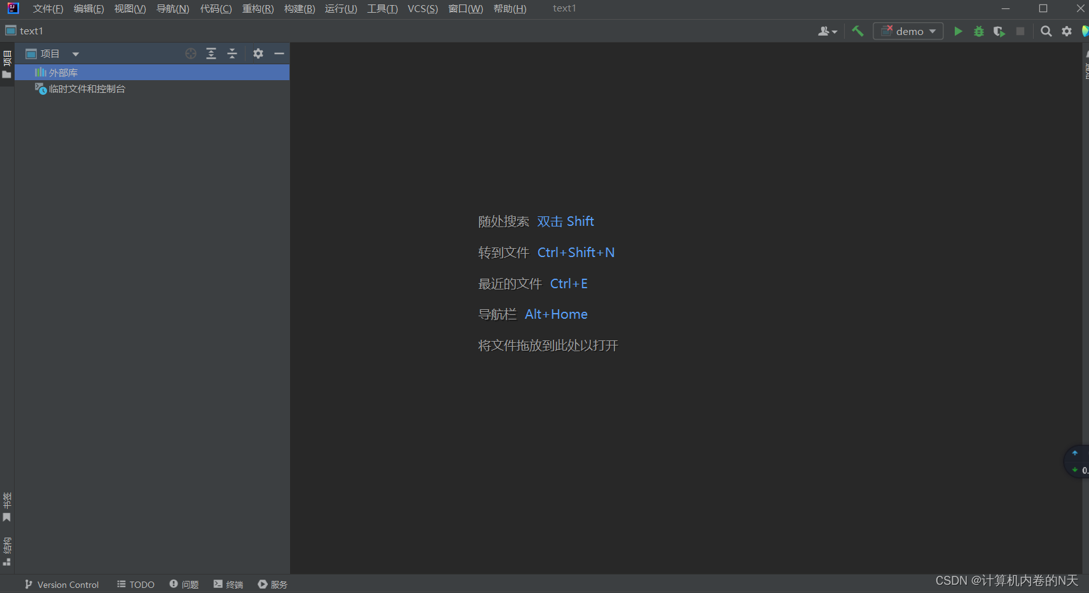The width and height of the screenshot is (1089, 593).
Task: Hide the project panel with minus icon
Action: click(279, 53)
